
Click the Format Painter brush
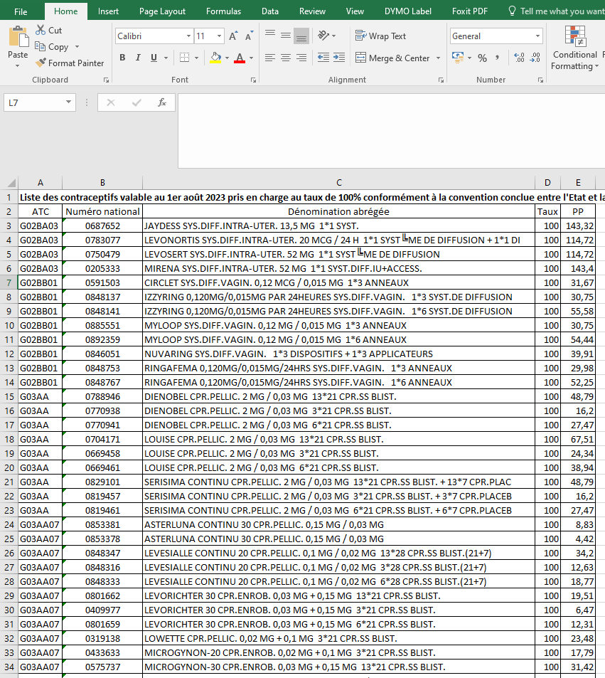click(x=41, y=63)
